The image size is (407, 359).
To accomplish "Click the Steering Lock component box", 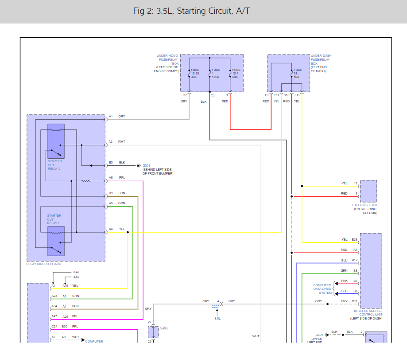I will pos(368,191).
